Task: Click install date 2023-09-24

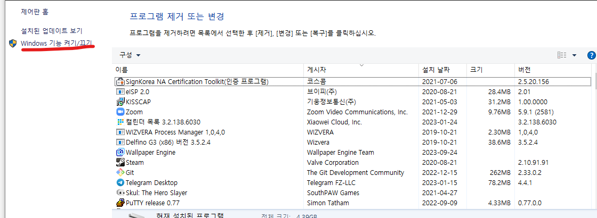Action: [x=439, y=152]
